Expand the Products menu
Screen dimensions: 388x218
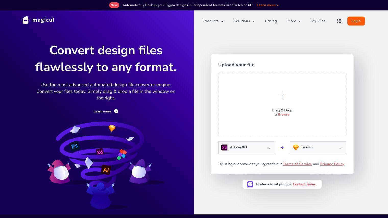[213, 21]
